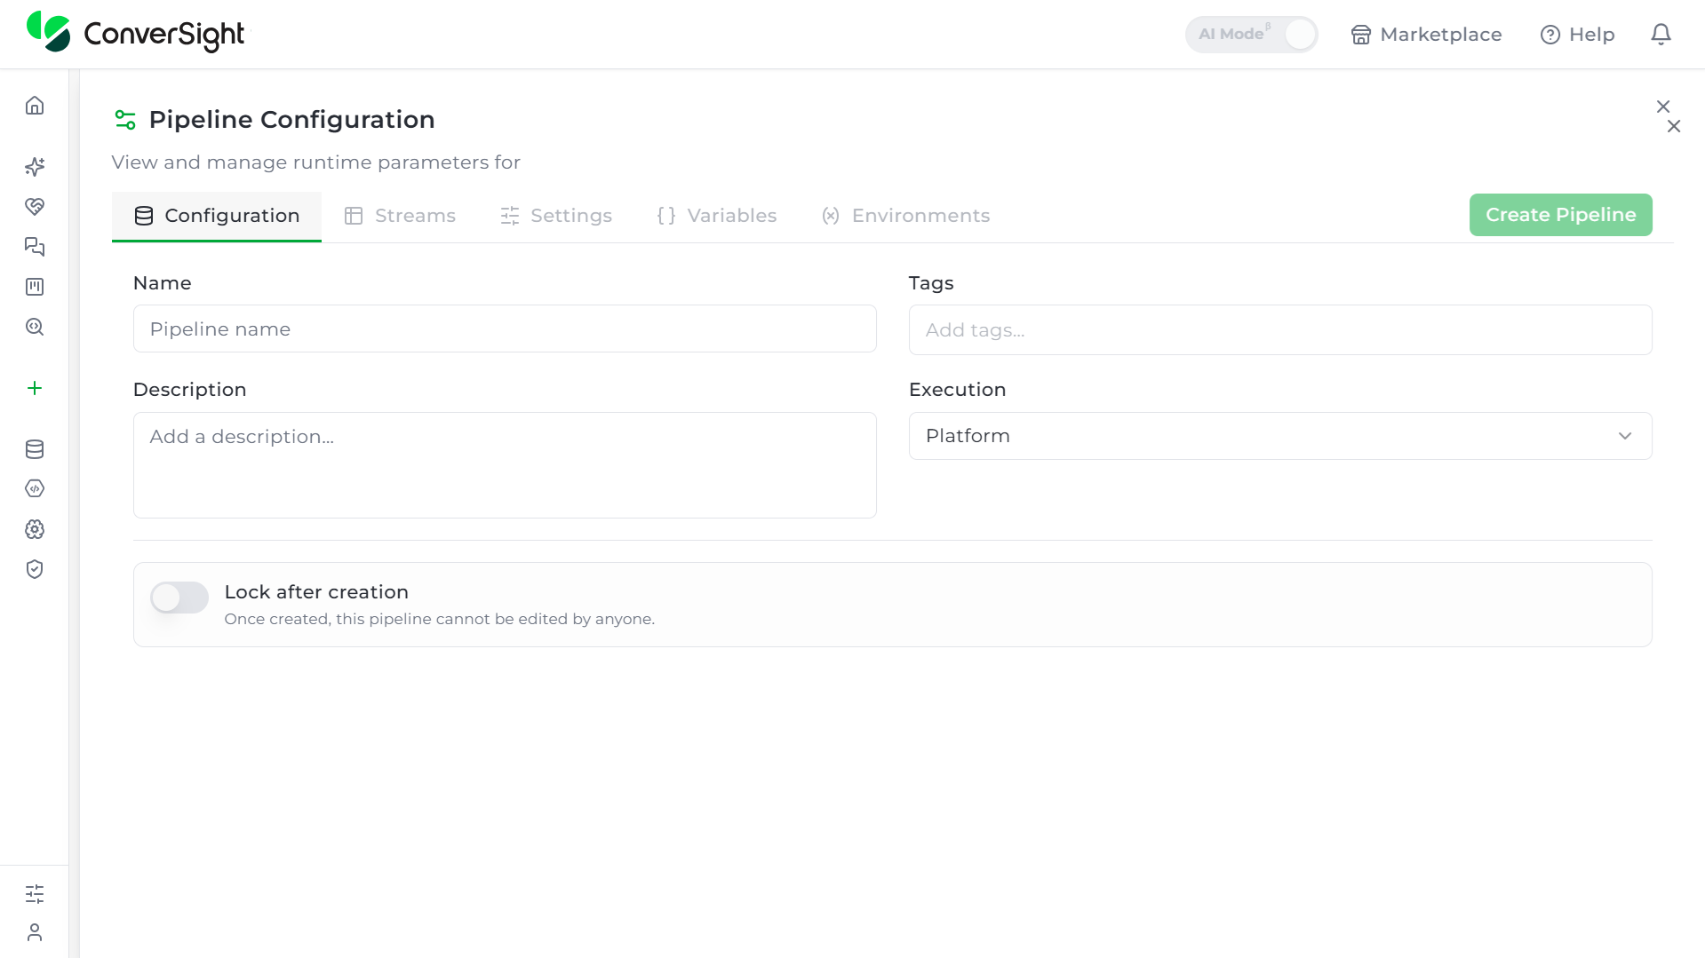Enable the Lock after creation toggle
The width and height of the screenshot is (1705, 958).
tap(179, 598)
